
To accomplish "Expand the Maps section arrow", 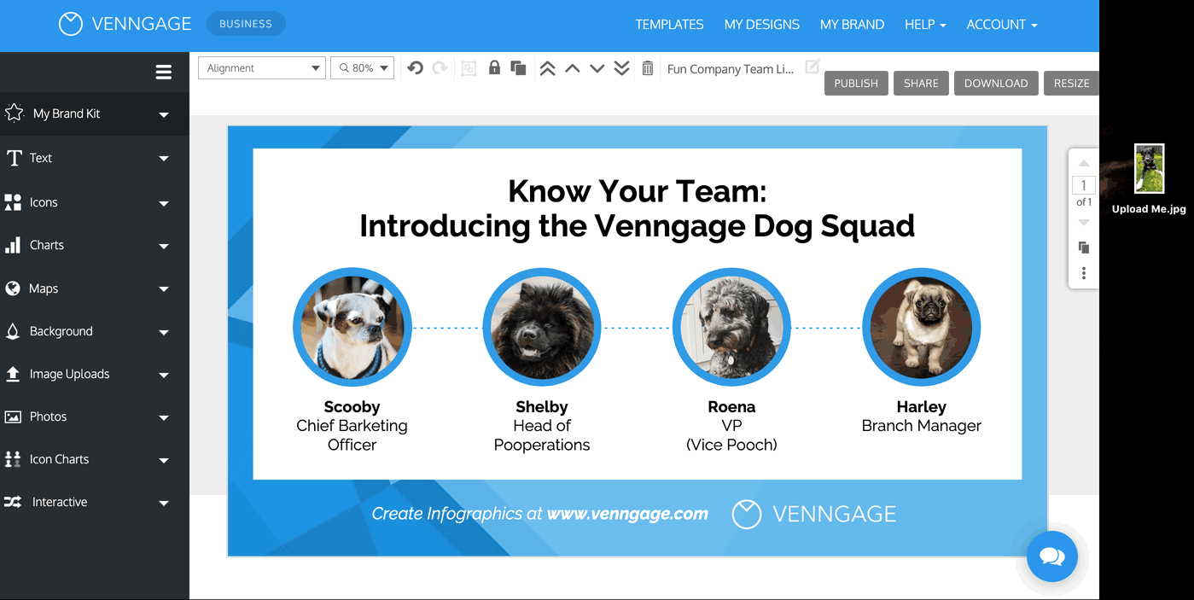I will (x=164, y=289).
